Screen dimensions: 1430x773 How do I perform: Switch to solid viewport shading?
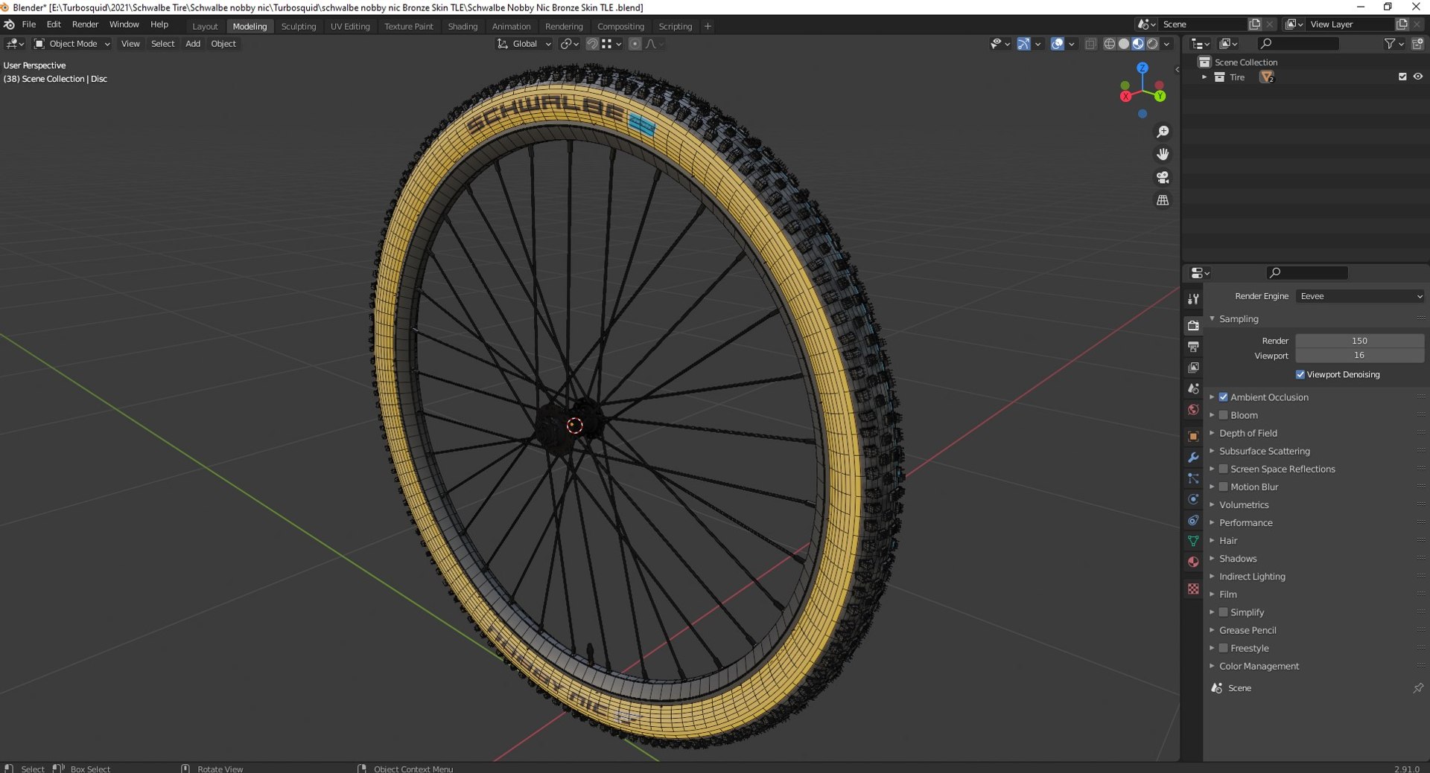[x=1124, y=44]
